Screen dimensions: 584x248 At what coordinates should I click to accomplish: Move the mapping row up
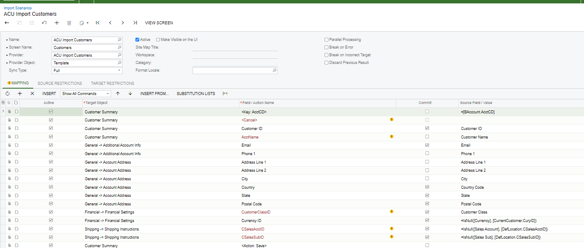(118, 93)
